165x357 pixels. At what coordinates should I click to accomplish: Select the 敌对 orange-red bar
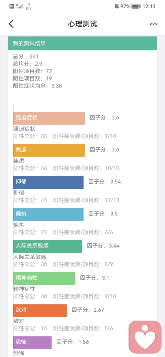point(40,311)
